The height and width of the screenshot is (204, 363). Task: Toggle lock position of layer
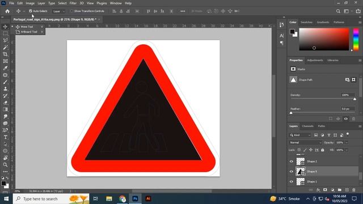(x=311, y=150)
